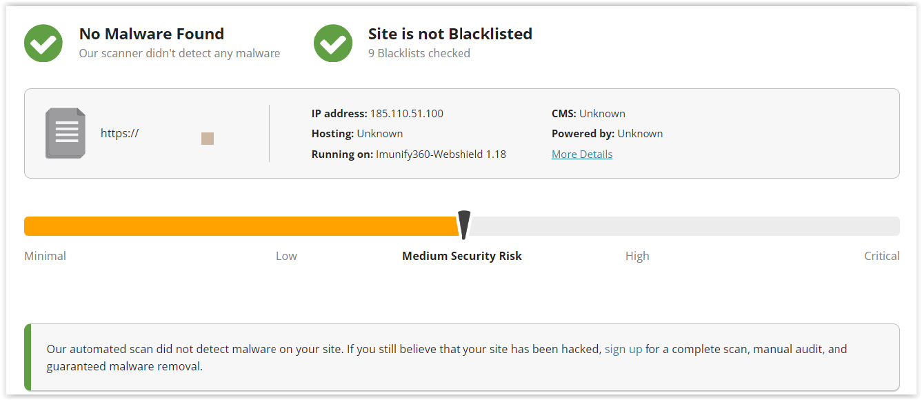Image resolution: width=922 pixels, height=400 pixels.
Task: Click the No Malware Found heading
Action: click(152, 34)
